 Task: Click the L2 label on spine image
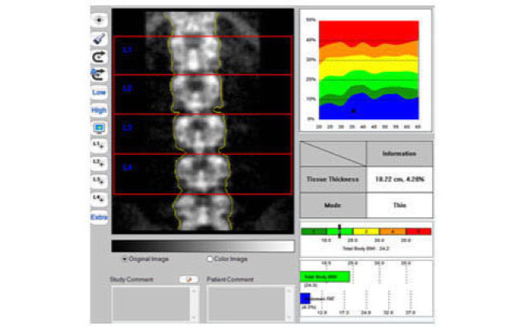point(127,88)
